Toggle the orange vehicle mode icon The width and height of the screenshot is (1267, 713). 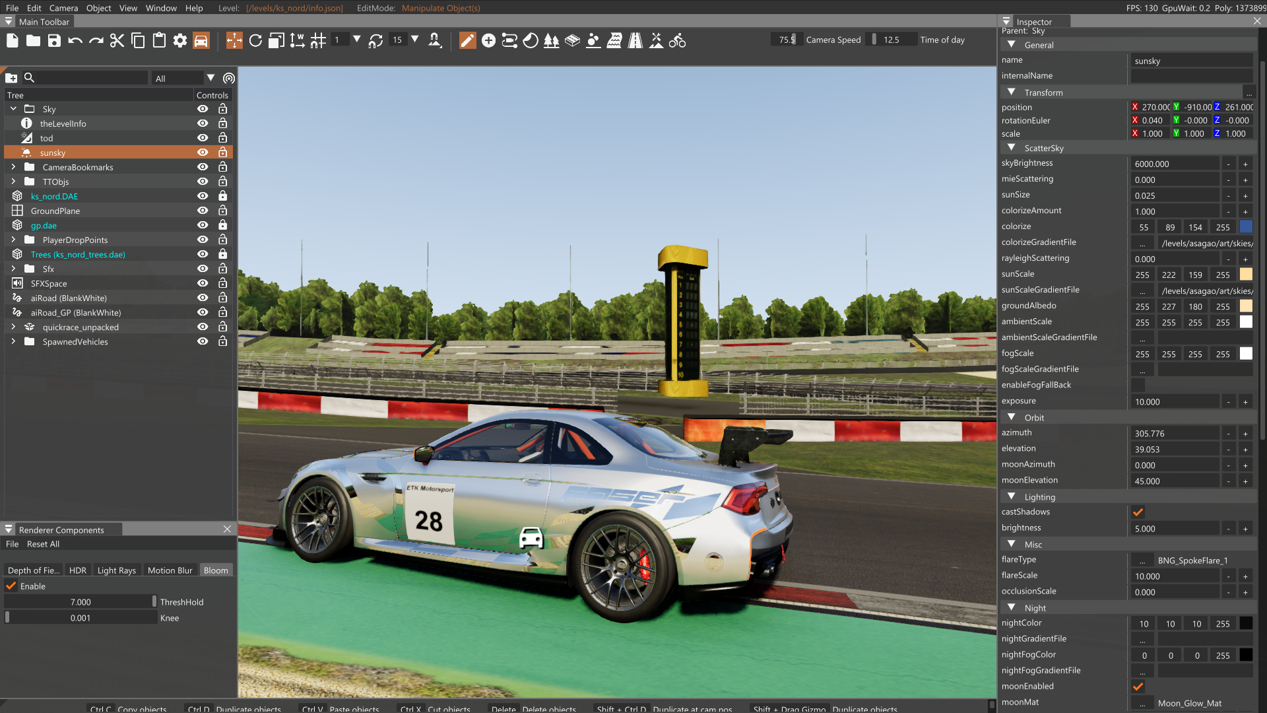coord(201,41)
